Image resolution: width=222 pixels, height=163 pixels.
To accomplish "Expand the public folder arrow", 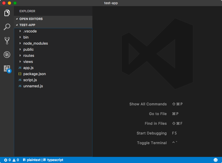I will 20,49.
